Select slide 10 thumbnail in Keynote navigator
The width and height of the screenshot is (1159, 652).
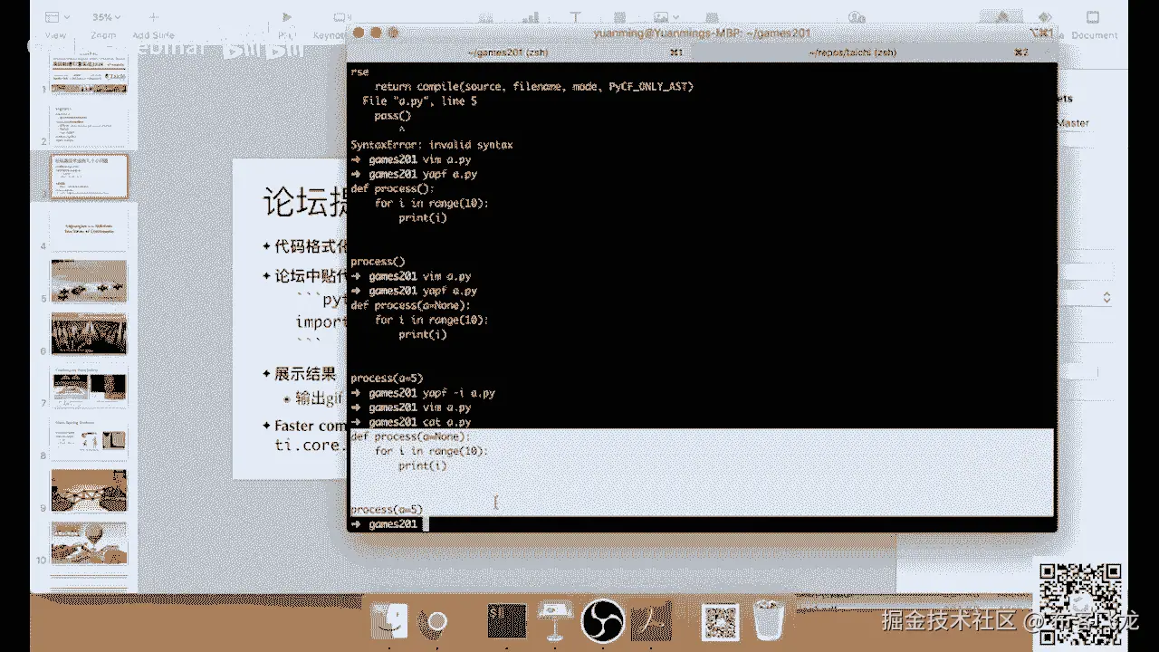point(88,542)
